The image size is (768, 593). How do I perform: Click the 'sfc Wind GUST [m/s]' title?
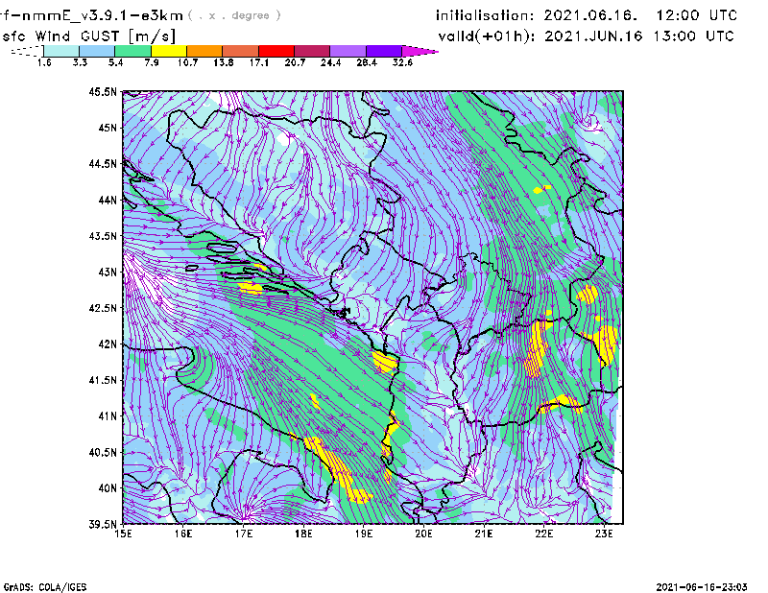coord(88,36)
